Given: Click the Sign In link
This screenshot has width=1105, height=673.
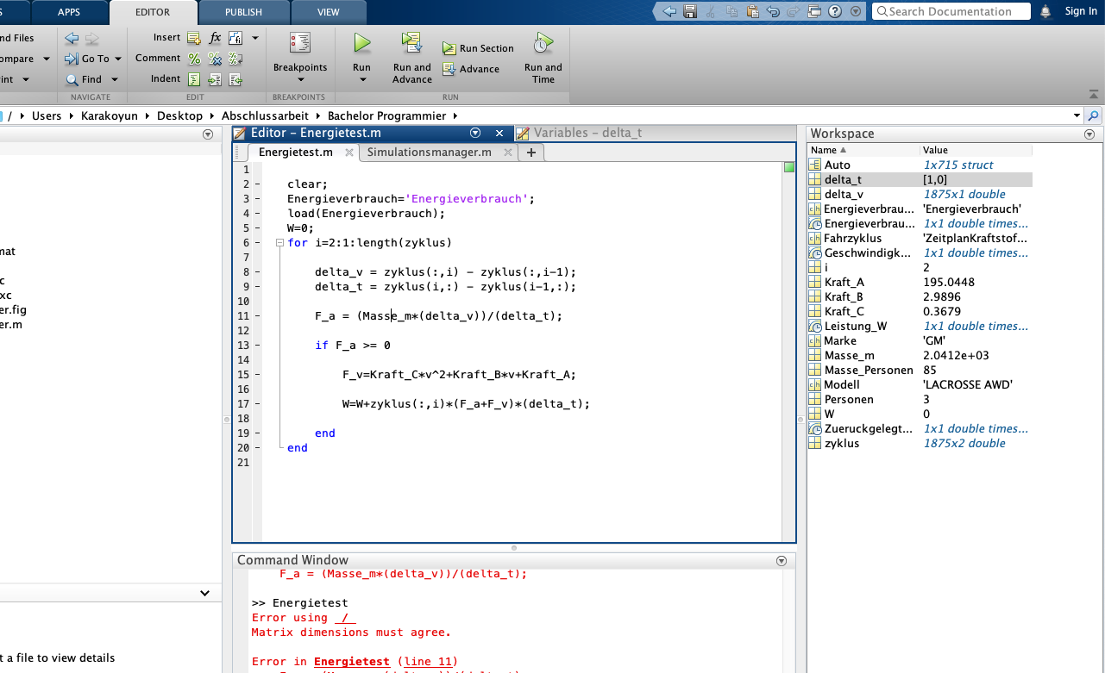Looking at the screenshot, I should (x=1080, y=11).
